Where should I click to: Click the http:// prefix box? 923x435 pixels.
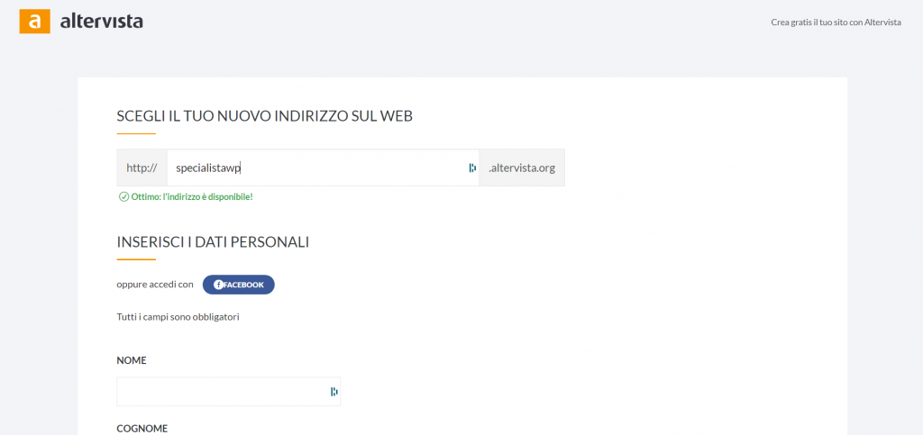[x=142, y=168]
